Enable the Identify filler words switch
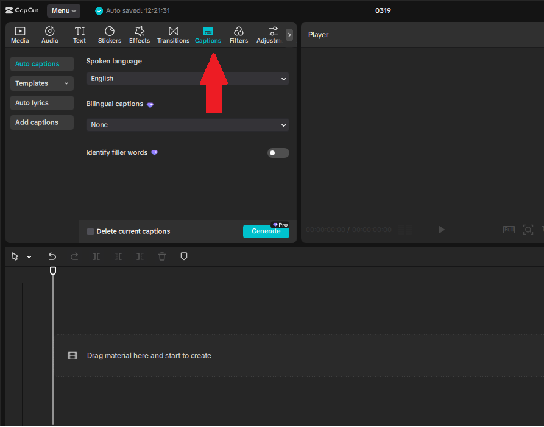The width and height of the screenshot is (544, 427). [278, 153]
